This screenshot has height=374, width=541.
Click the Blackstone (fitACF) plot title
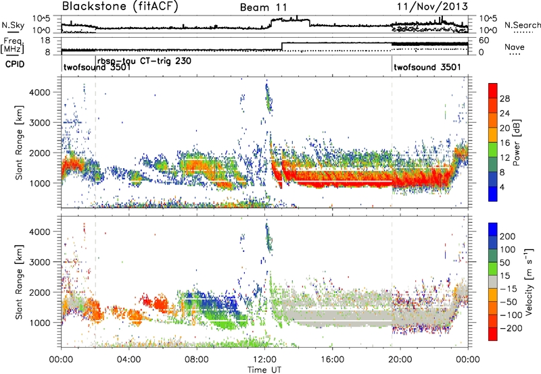pyautogui.click(x=120, y=7)
